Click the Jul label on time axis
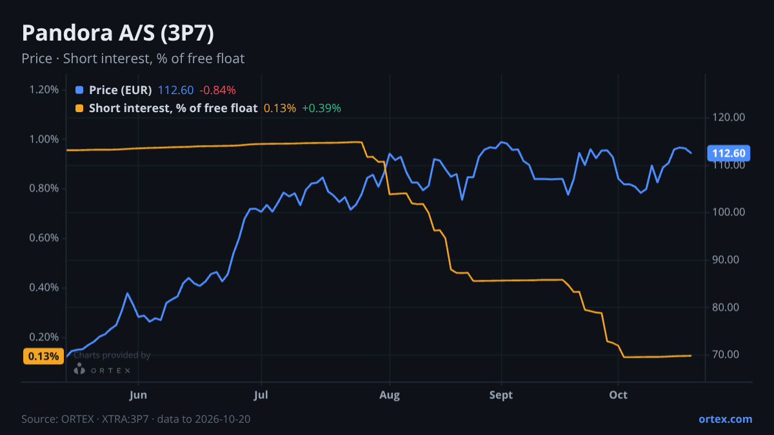The image size is (774, 435). click(x=261, y=394)
